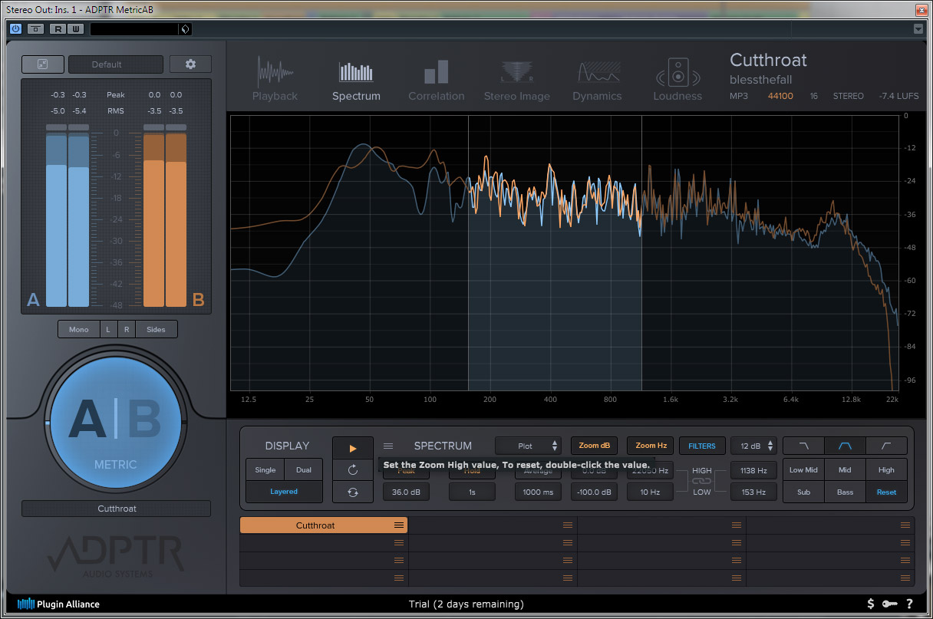Toggle the HIGH/LOW link chain icon

(702, 481)
